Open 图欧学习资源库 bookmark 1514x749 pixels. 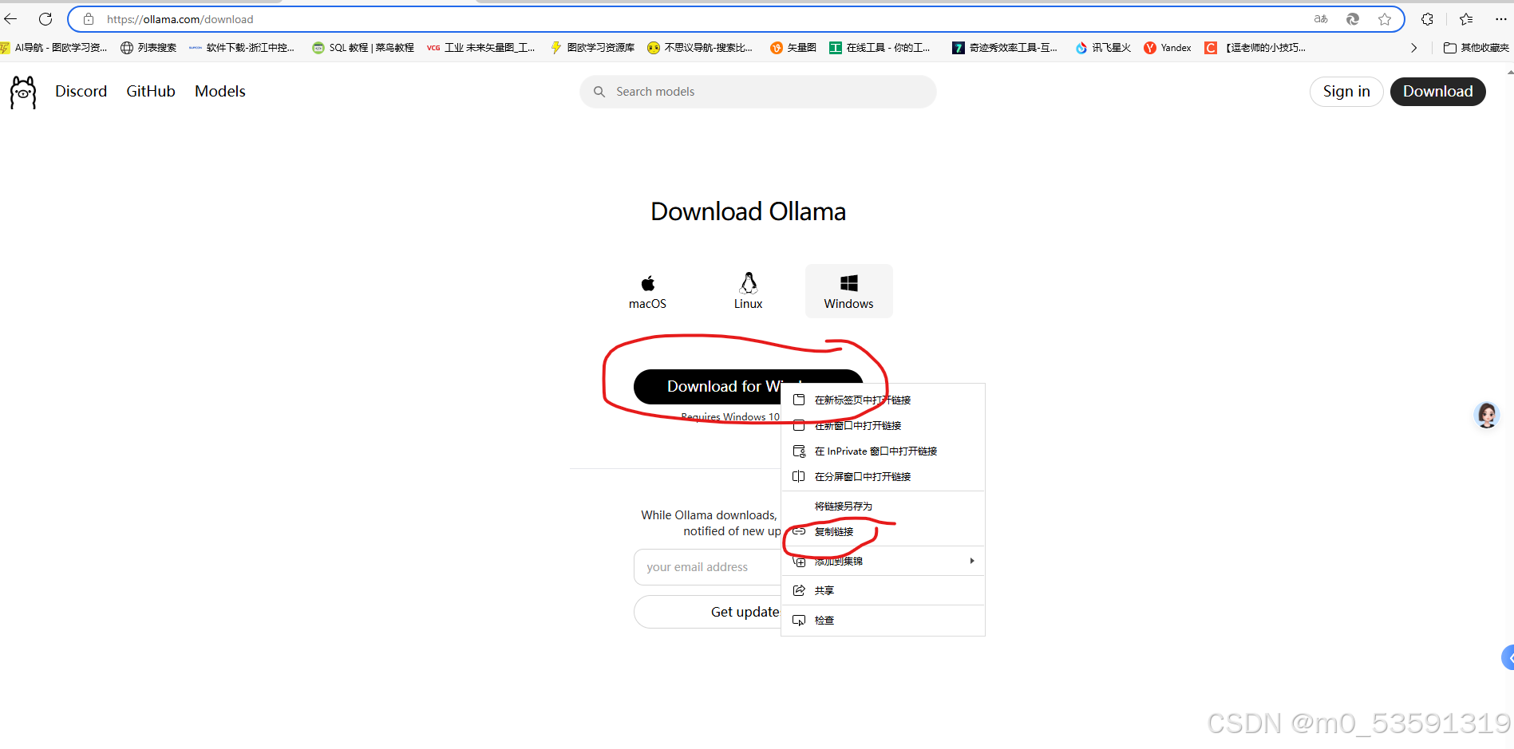point(592,48)
